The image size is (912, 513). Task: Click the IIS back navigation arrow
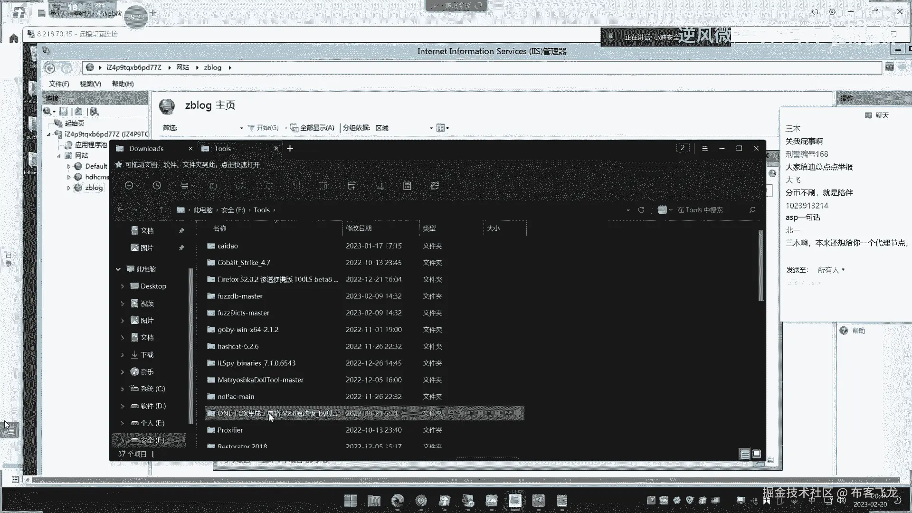point(50,68)
